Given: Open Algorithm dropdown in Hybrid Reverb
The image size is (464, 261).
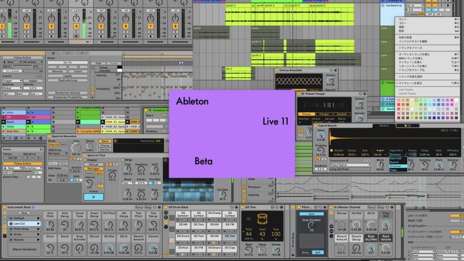Looking at the screenshot, I should click(x=398, y=155).
